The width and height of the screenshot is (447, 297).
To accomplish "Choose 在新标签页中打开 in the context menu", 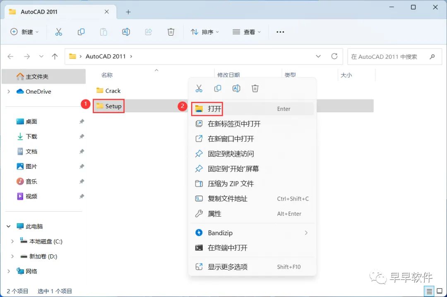I will coord(252,124).
